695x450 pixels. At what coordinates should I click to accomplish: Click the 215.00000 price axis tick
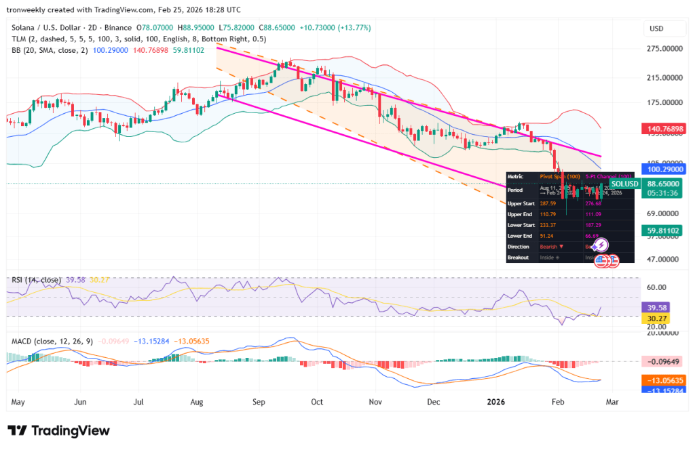tap(664, 78)
